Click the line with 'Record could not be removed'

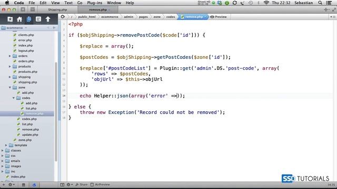coord(152,112)
